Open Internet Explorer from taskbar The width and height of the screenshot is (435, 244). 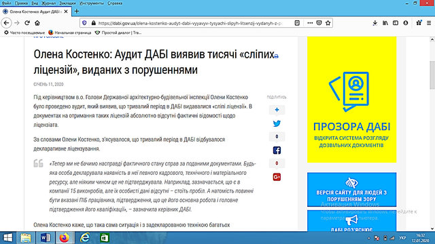tap(84, 238)
